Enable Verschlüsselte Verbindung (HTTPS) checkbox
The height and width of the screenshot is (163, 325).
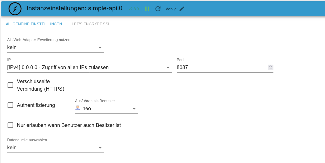[11, 85]
